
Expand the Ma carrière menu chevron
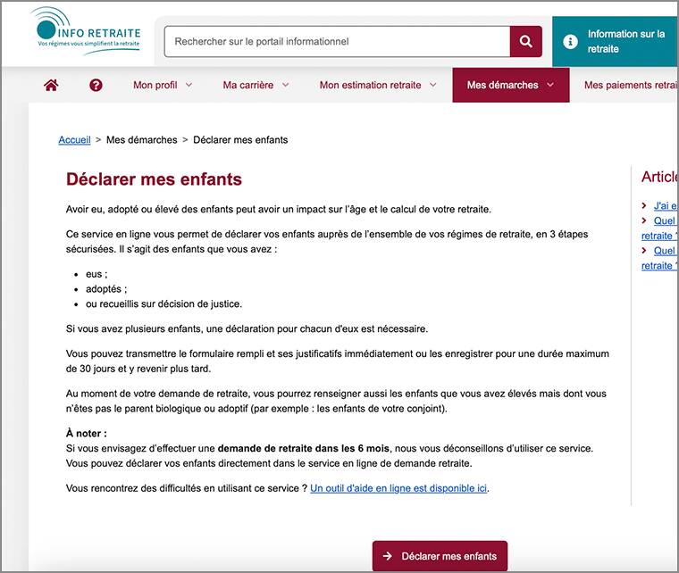tap(285, 85)
